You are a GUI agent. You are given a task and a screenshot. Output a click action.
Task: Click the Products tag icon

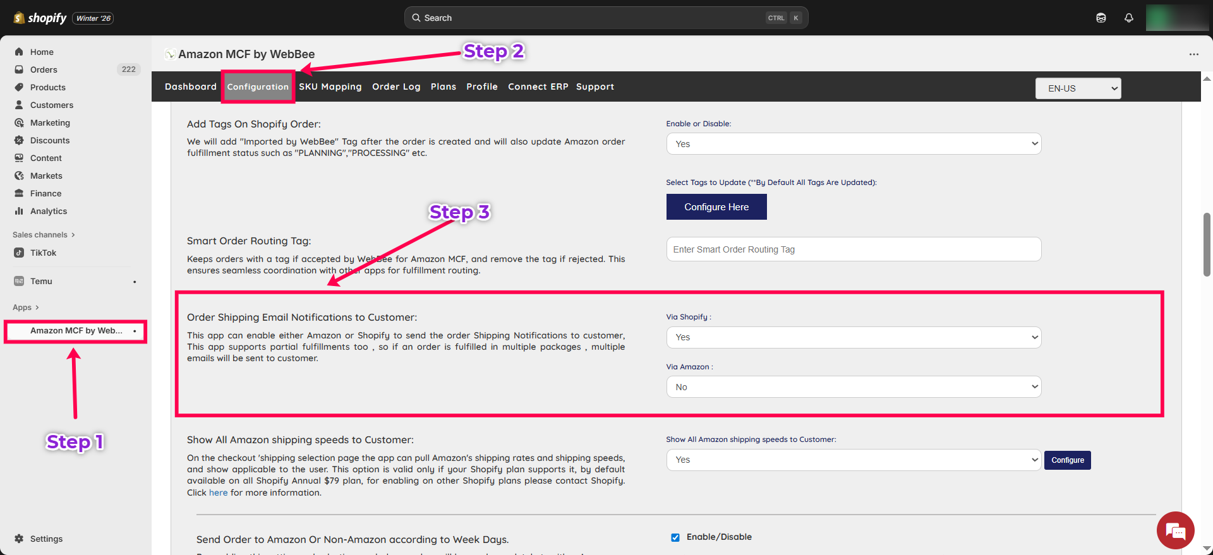click(x=19, y=87)
